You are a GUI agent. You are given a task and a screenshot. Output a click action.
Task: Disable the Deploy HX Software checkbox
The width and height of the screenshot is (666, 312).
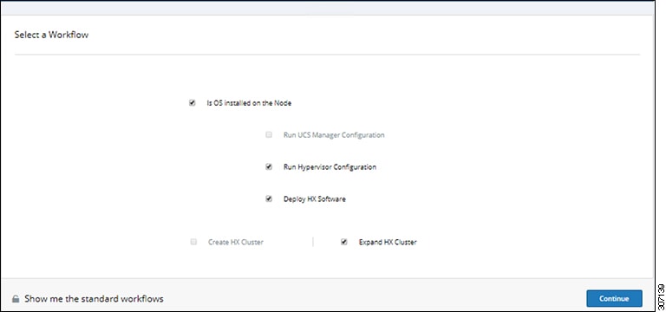pyautogui.click(x=269, y=198)
